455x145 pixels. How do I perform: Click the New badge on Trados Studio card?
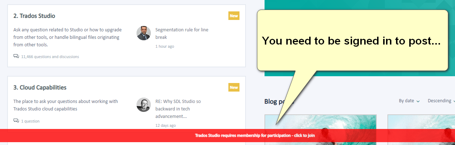point(234,16)
